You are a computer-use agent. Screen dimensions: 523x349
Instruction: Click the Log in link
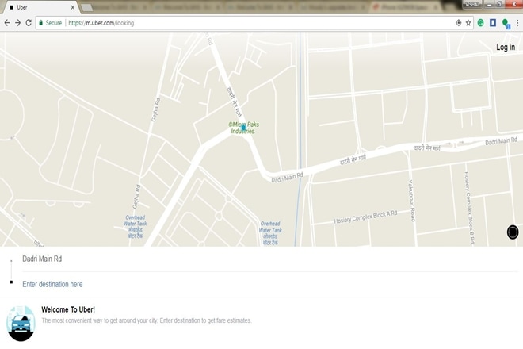505,48
